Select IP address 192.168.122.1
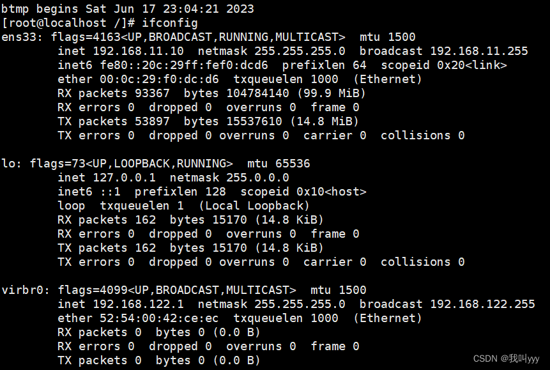This screenshot has height=370, width=550. 138,304
